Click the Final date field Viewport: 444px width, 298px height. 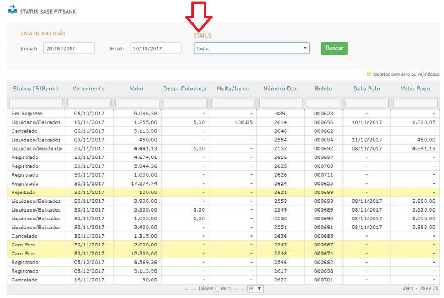tap(156, 48)
